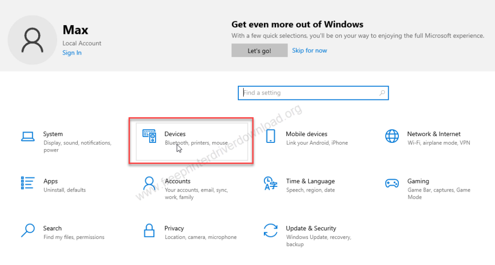Image resolution: width=495 pixels, height=265 pixels.
Task: Click 'Game Bar, captures, Game Mode' description
Action: point(439,194)
